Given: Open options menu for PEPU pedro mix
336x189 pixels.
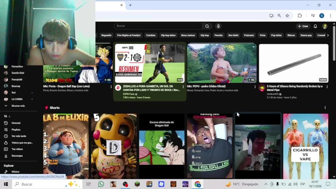Looking at the screenshot, I should [x=255, y=87].
